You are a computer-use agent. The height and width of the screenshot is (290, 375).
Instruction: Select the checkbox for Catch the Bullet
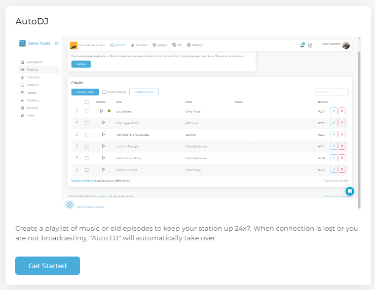click(87, 170)
